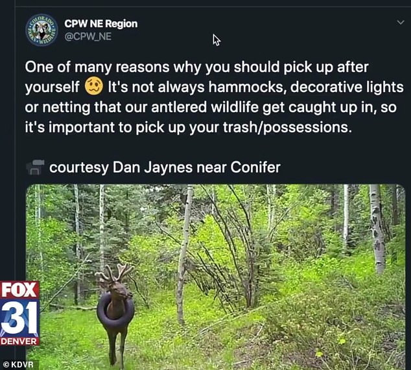Click the 'One of many reasons' opening line

pos(196,67)
